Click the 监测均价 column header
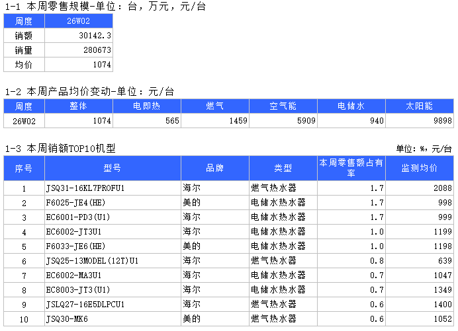 tap(419, 168)
